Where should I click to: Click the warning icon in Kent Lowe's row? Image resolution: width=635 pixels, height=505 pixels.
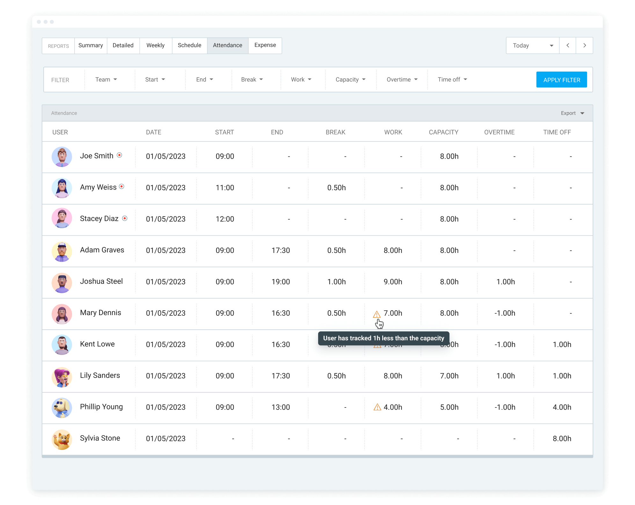[378, 345]
